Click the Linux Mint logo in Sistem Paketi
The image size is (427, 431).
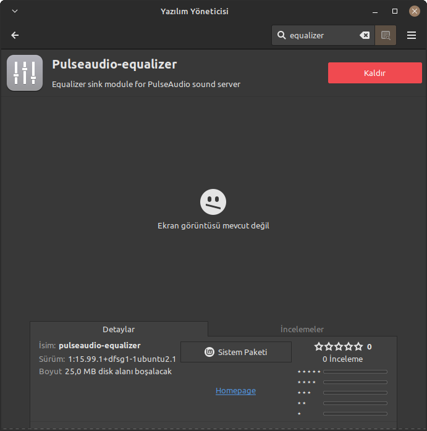(209, 352)
